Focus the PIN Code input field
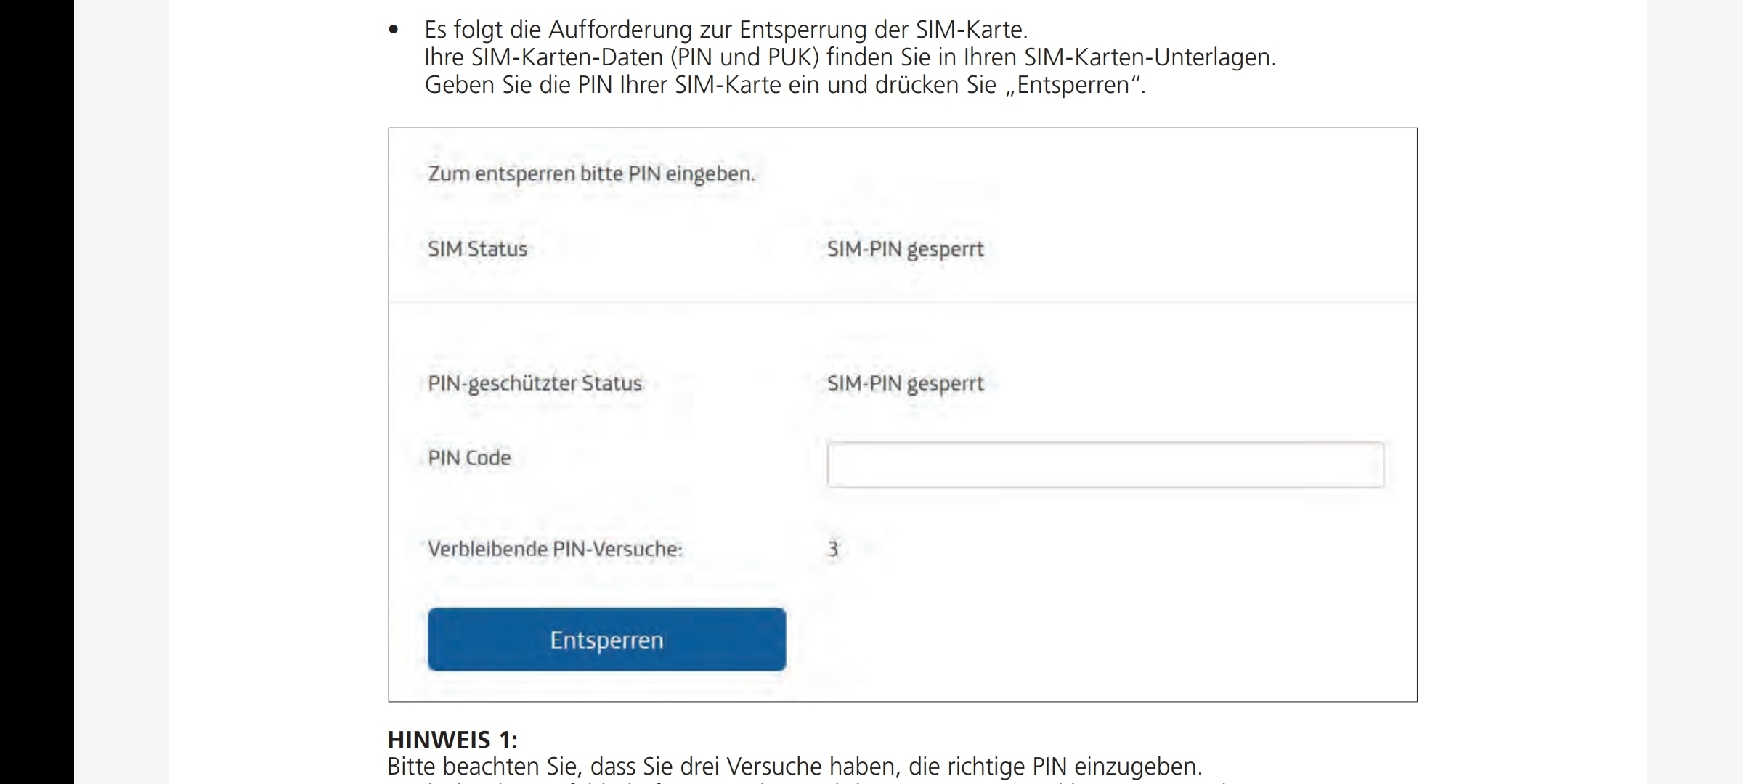Viewport: 1743px width, 784px height. tap(1105, 465)
